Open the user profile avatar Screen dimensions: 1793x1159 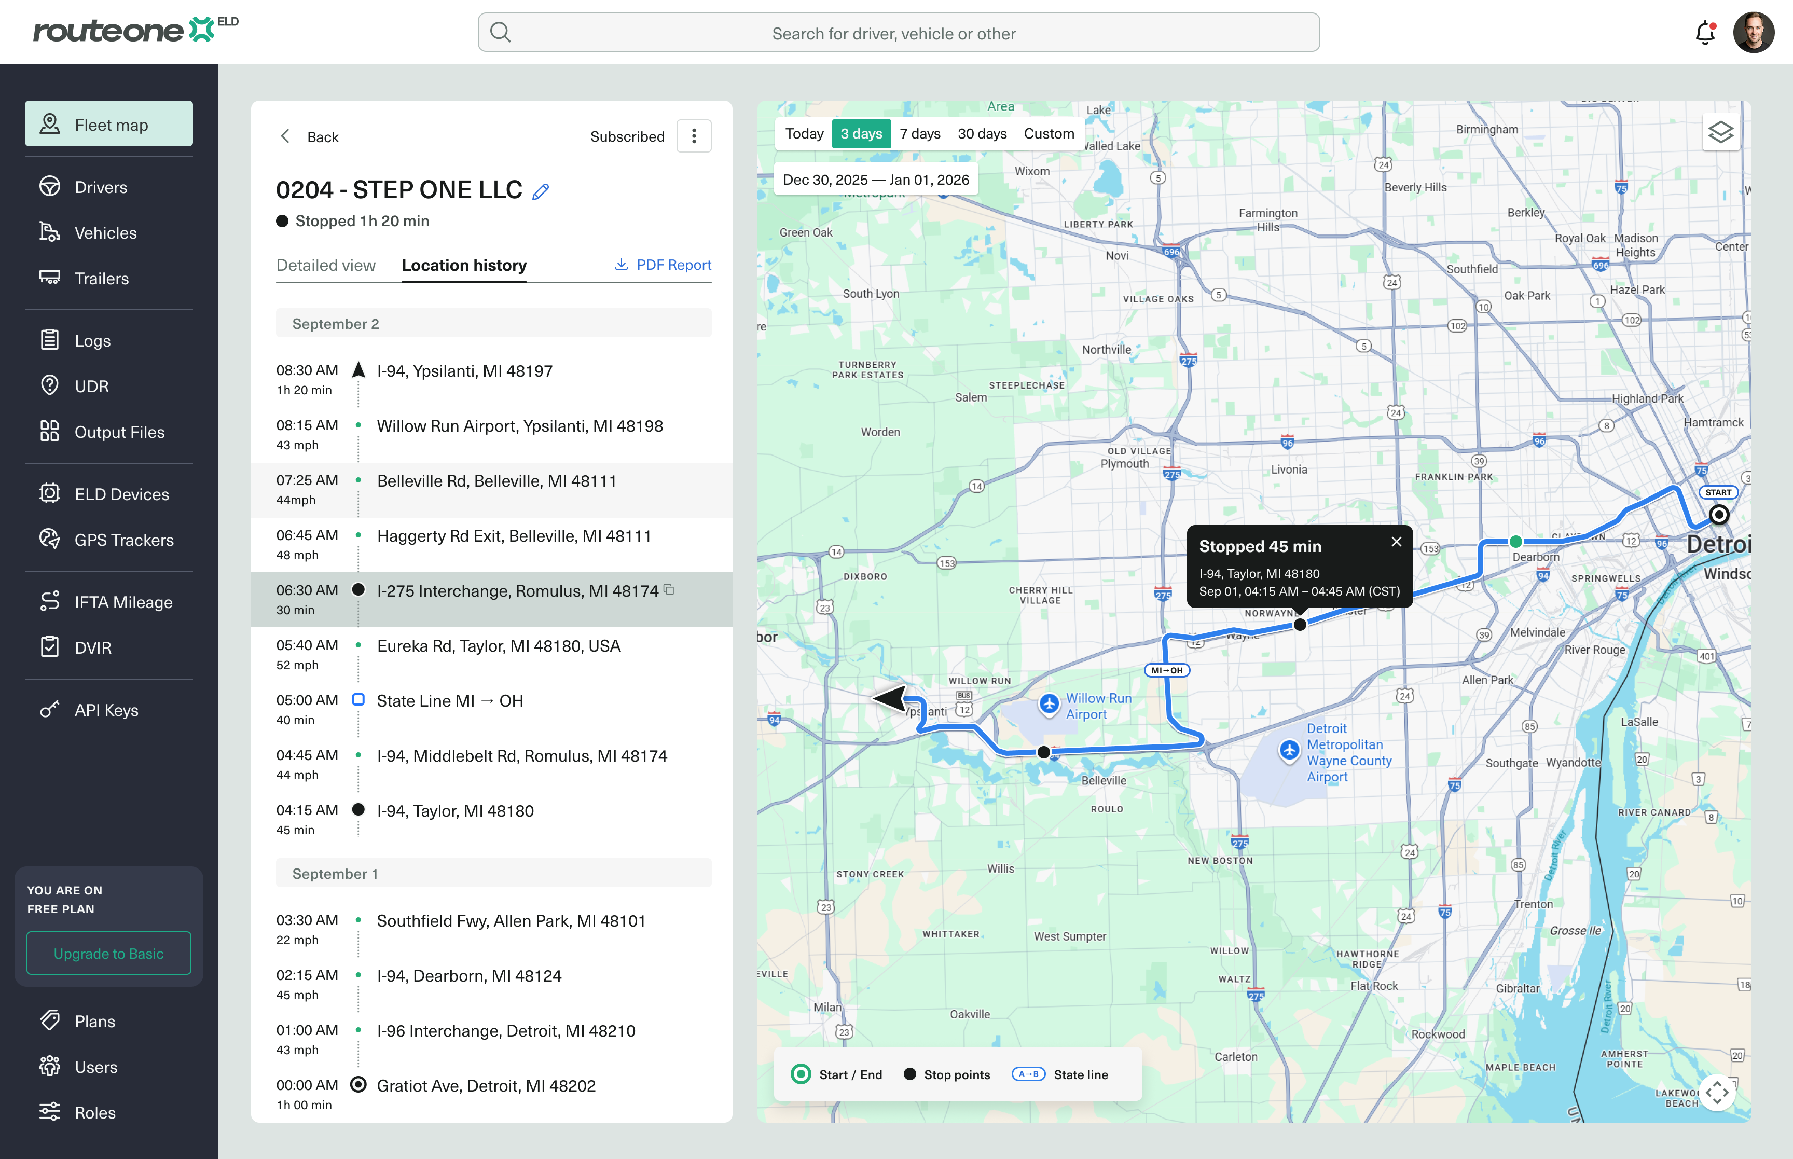(1754, 32)
